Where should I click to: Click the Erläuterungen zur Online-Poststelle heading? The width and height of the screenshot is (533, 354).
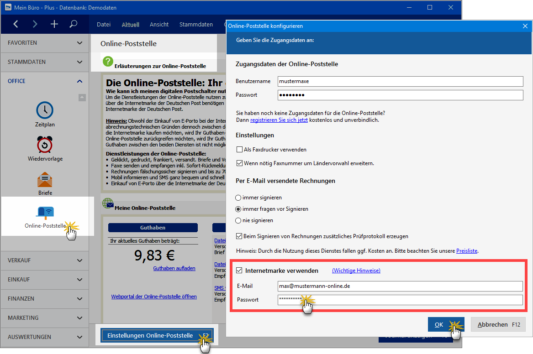point(160,66)
